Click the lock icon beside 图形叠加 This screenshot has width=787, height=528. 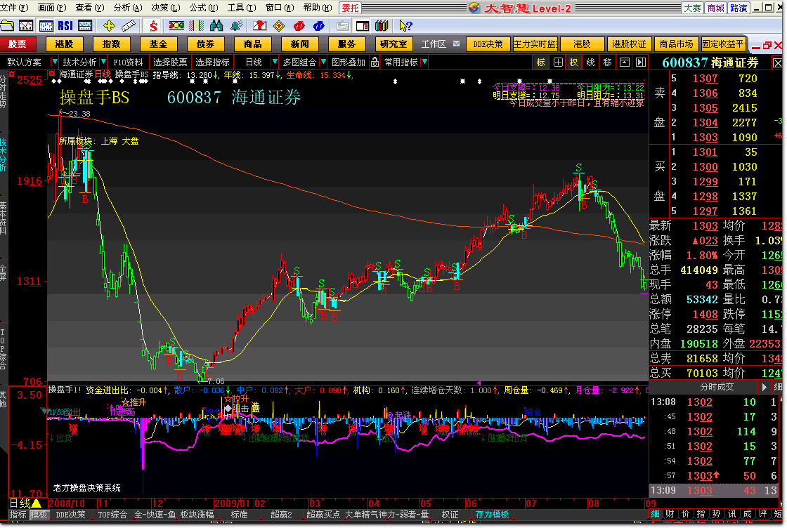(x=375, y=62)
